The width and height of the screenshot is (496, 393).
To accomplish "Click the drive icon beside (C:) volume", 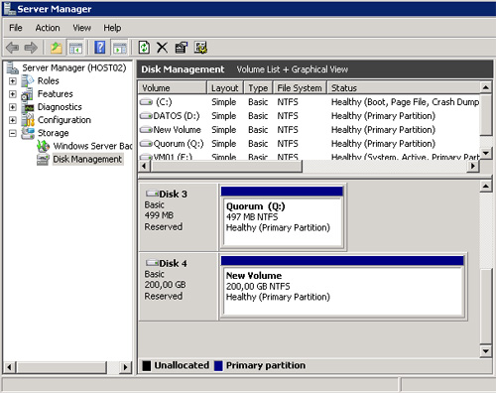I will coord(146,102).
